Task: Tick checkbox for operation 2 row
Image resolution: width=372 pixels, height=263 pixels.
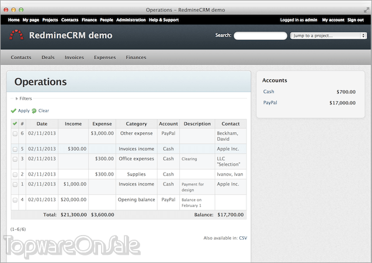Action: click(15, 174)
